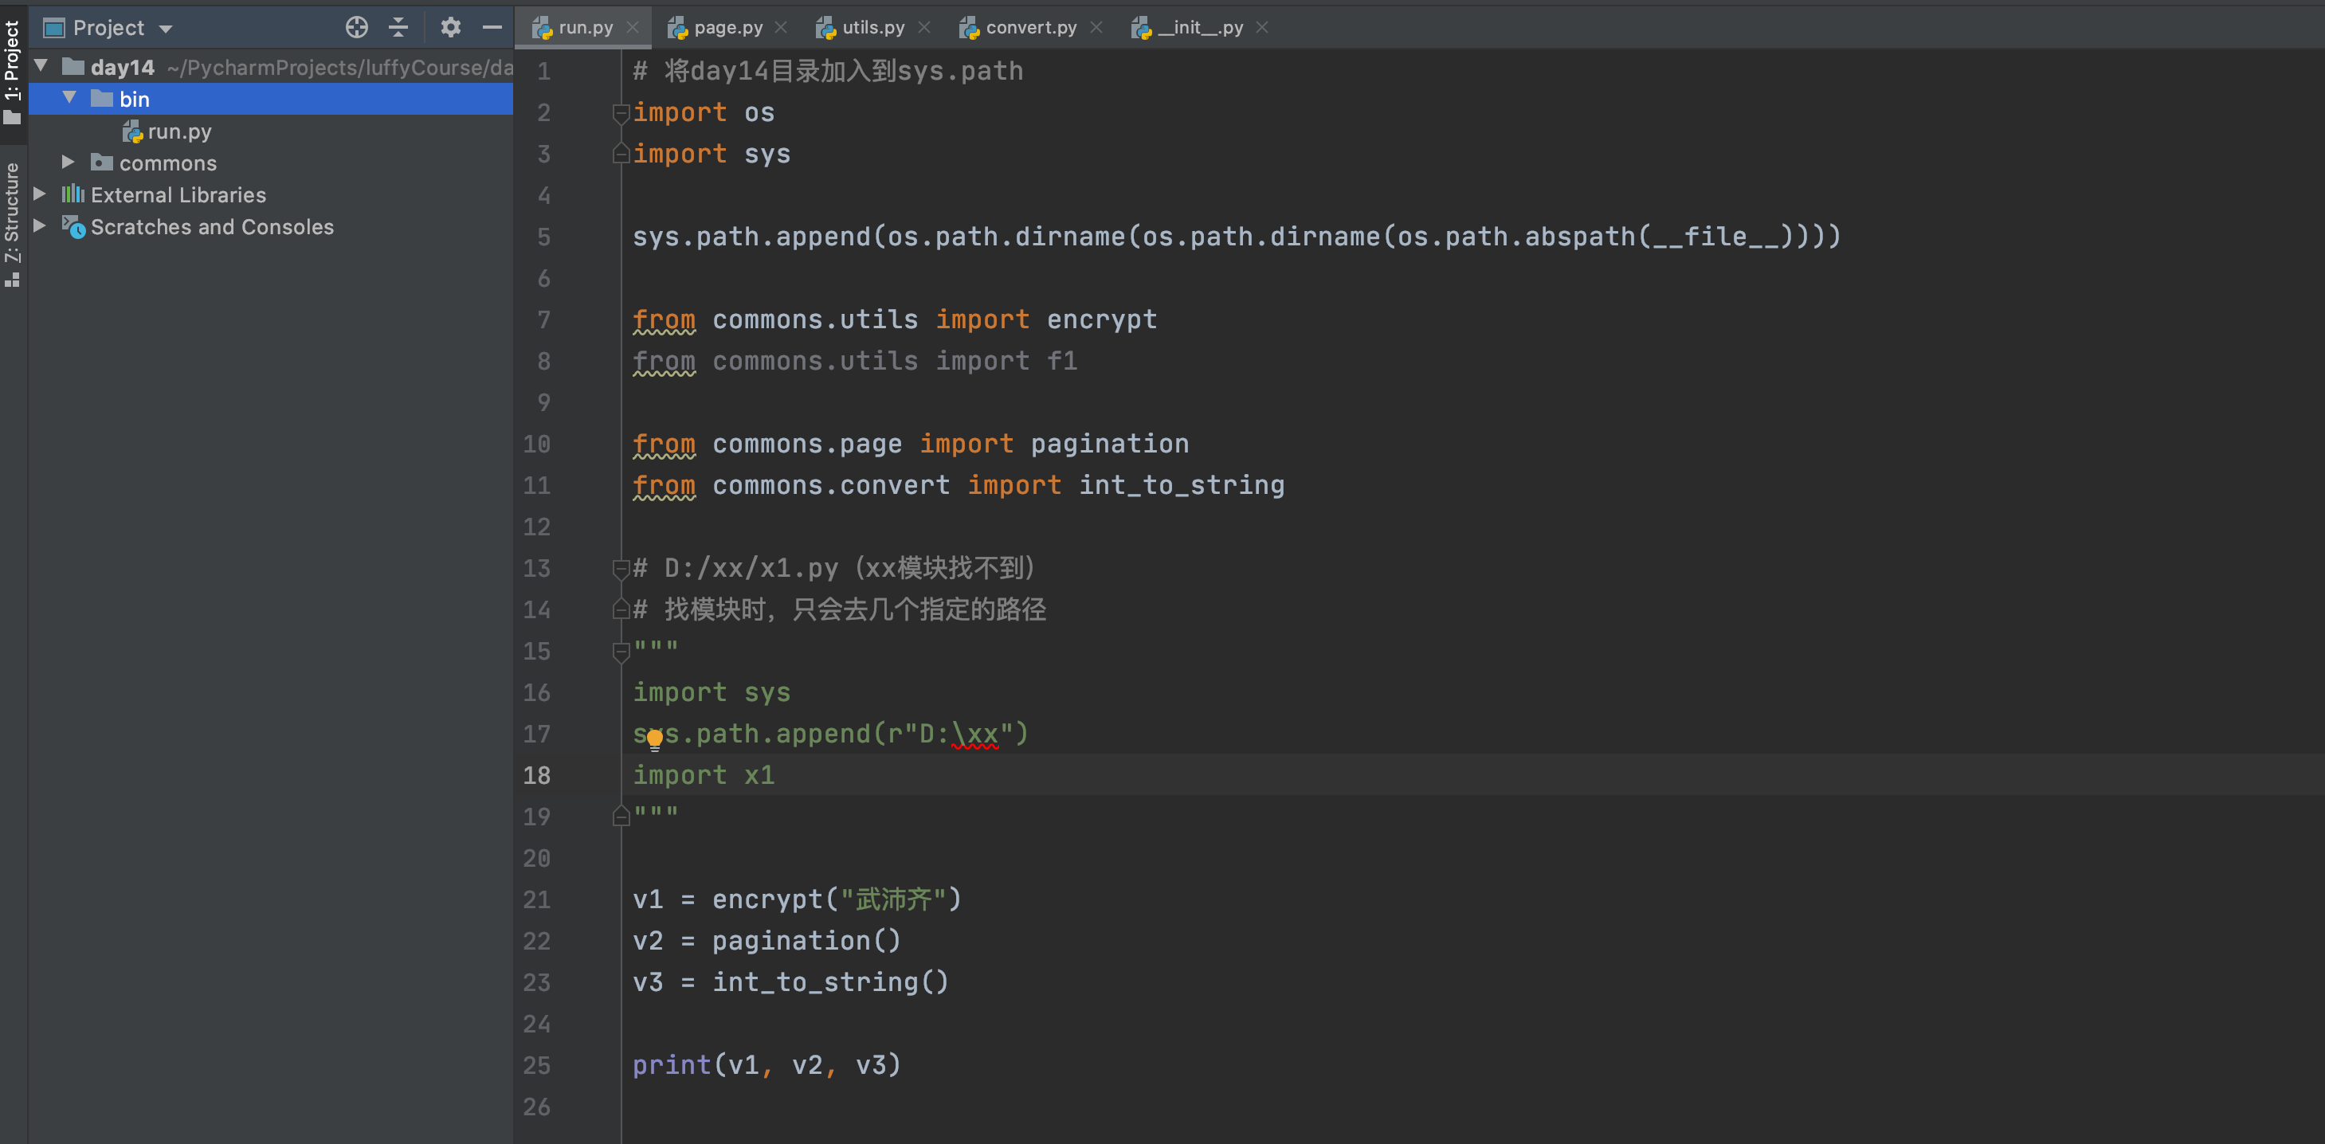Click the fold marker beside line 15 docstring
2325x1144 pixels.
(620, 651)
